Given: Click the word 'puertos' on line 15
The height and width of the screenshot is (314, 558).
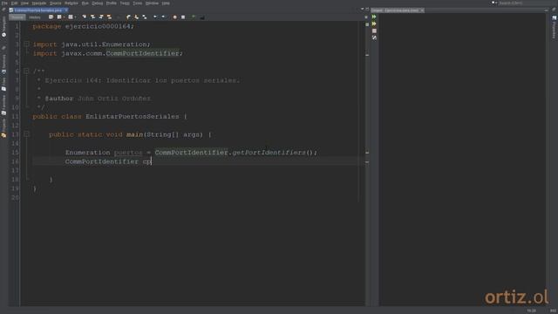Looking at the screenshot, I should point(128,153).
